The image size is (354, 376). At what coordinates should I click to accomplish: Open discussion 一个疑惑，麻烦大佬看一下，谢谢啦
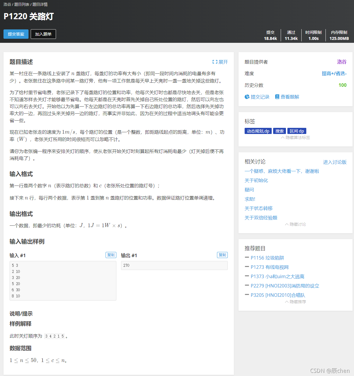[282, 171]
